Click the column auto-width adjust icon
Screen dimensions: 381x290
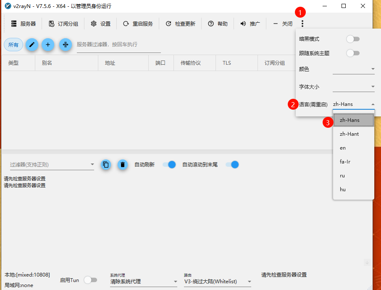click(x=66, y=45)
